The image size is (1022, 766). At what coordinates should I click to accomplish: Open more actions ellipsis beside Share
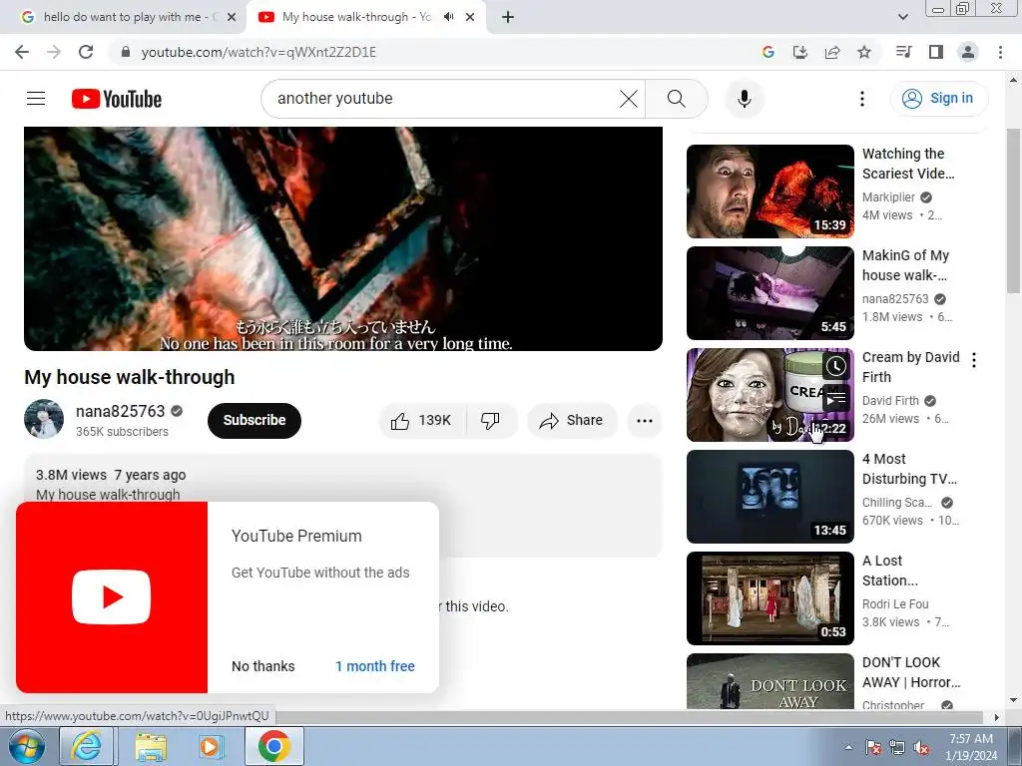(x=645, y=421)
